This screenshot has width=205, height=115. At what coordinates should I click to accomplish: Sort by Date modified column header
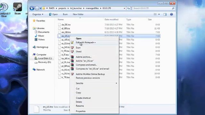111,19
